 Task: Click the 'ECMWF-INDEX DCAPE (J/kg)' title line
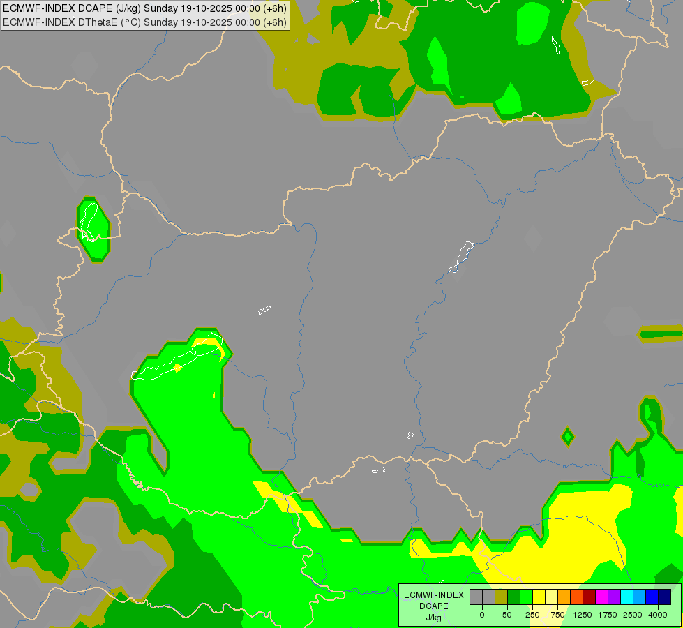[144, 8]
